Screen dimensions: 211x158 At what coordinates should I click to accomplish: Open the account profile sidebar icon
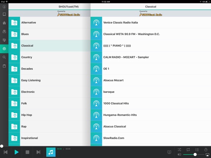(4, 6)
